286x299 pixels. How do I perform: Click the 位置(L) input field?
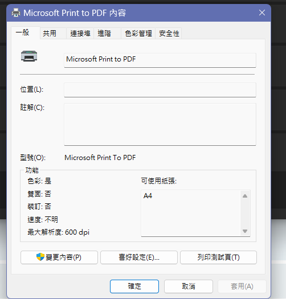(x=160, y=90)
